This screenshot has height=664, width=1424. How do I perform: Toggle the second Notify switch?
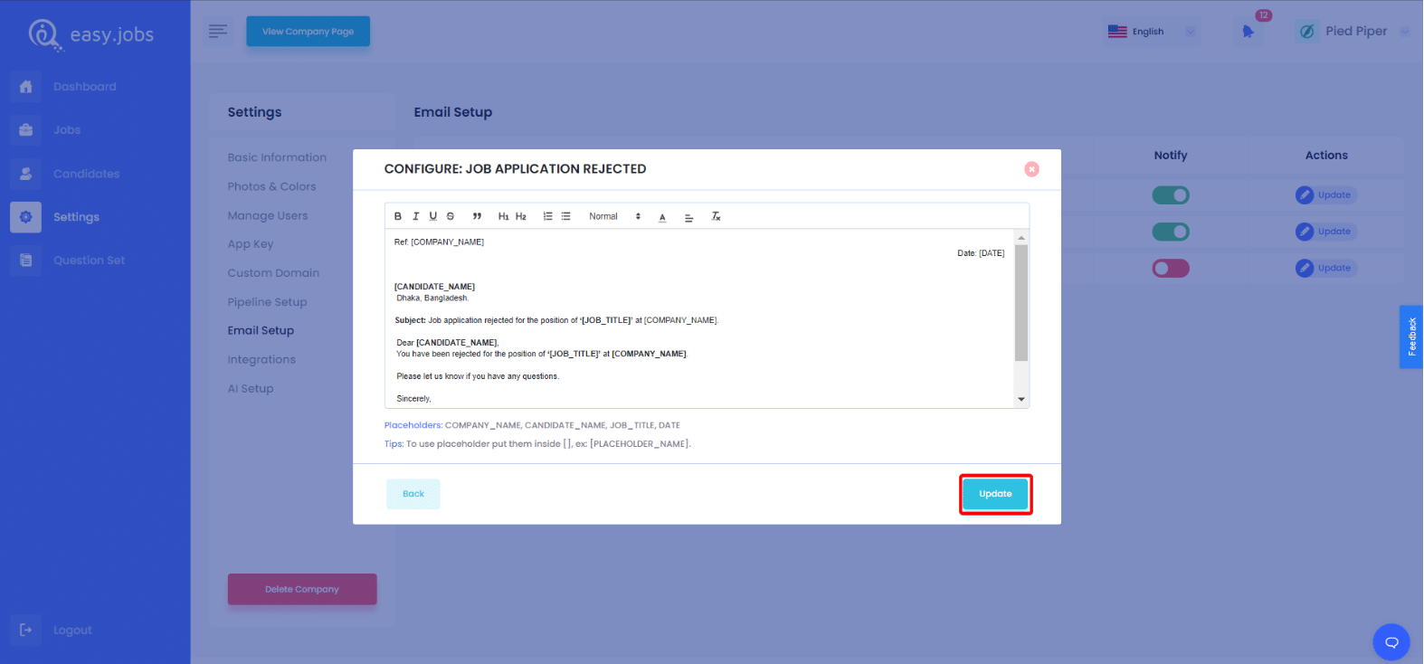(x=1171, y=232)
